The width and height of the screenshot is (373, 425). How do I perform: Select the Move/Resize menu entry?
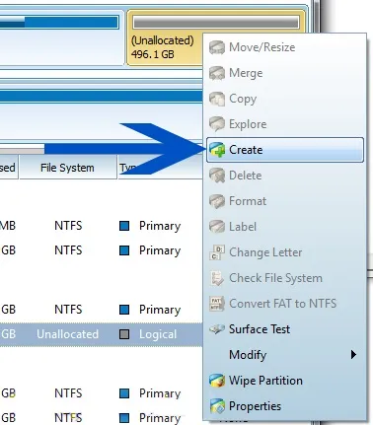pyautogui.click(x=285, y=47)
